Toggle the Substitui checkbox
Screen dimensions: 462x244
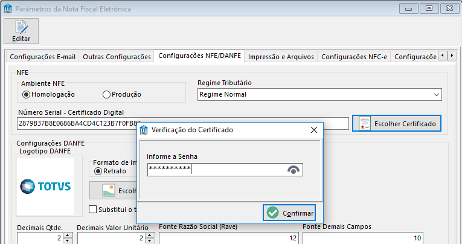pos(93,210)
